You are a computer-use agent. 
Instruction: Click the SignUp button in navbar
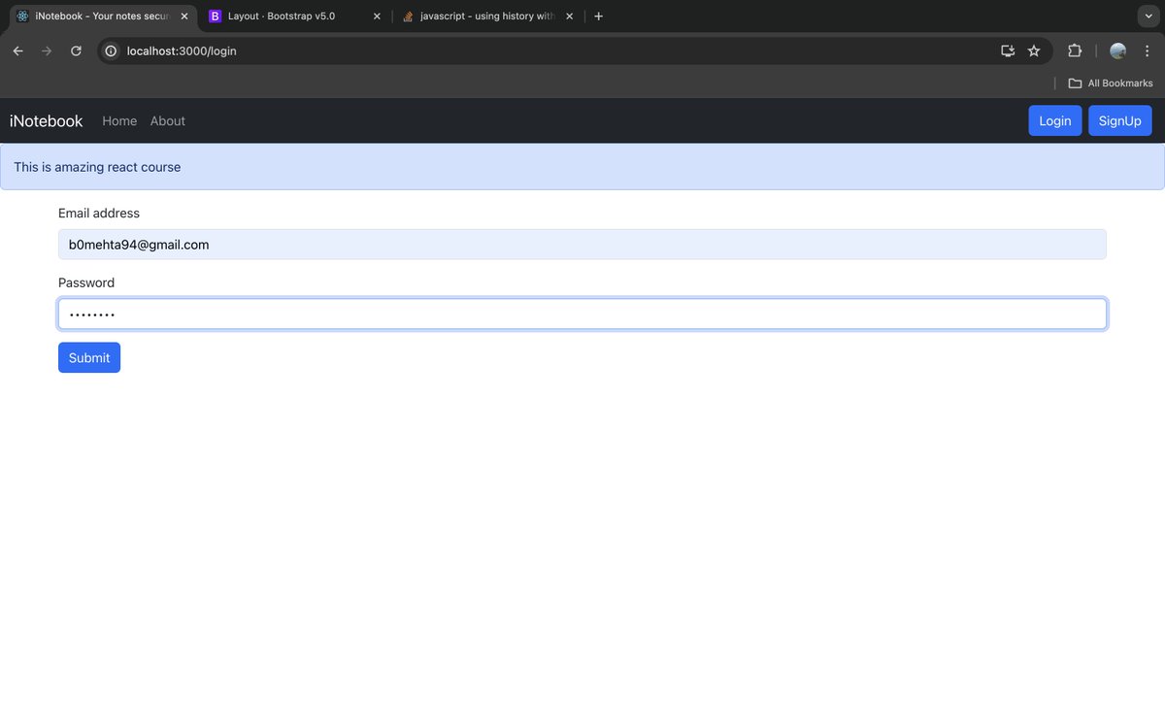(x=1120, y=120)
